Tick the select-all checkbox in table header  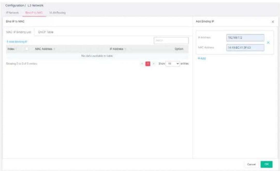coord(27,49)
